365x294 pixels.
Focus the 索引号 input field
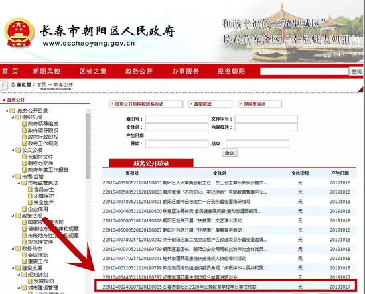(177, 119)
